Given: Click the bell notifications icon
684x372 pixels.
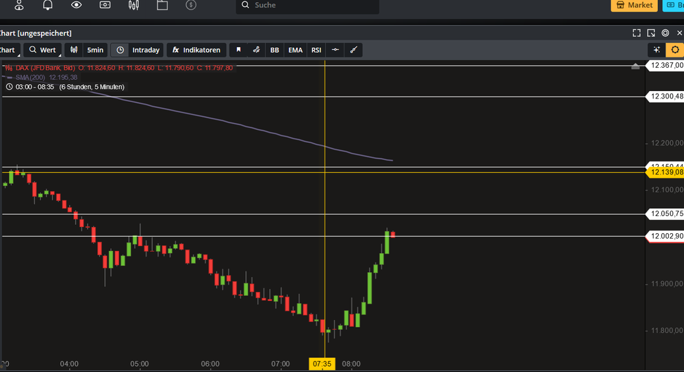Looking at the screenshot, I should 48,5.
